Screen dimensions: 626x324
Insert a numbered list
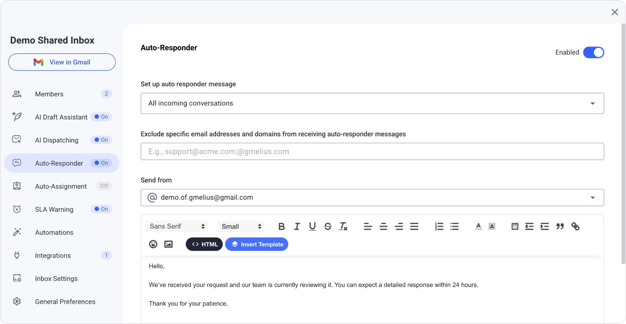439,226
